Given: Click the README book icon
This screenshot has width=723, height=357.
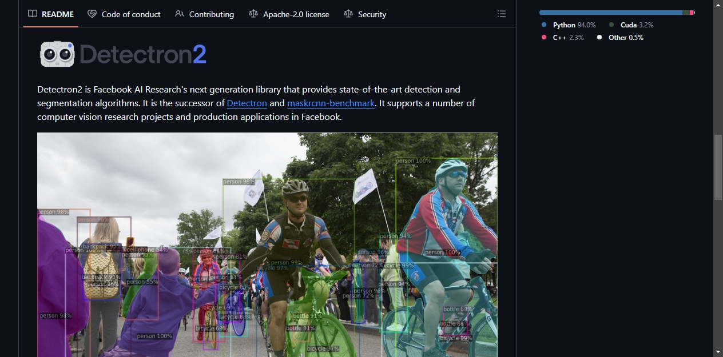Looking at the screenshot, I should coord(33,14).
